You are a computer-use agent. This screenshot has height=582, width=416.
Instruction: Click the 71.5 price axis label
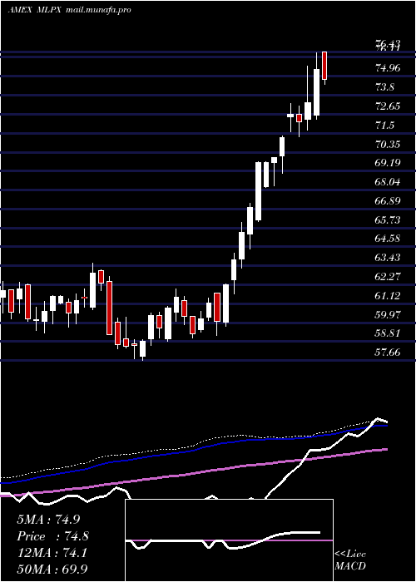(384, 126)
